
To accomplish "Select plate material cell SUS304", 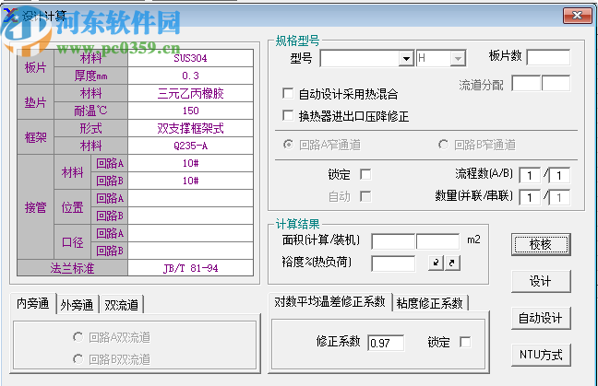I will point(190,58).
